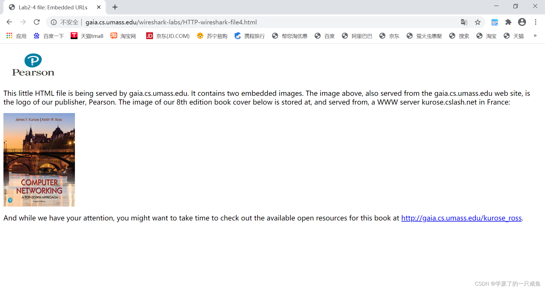This screenshot has width=545, height=289.
Task: Open the 萤火虫惠聚 bookmark
Action: tap(424, 36)
